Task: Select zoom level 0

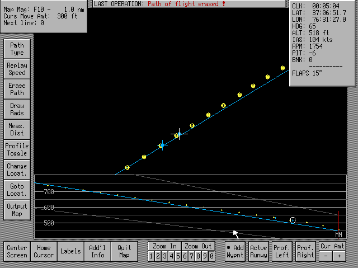Action: (x=211, y=256)
